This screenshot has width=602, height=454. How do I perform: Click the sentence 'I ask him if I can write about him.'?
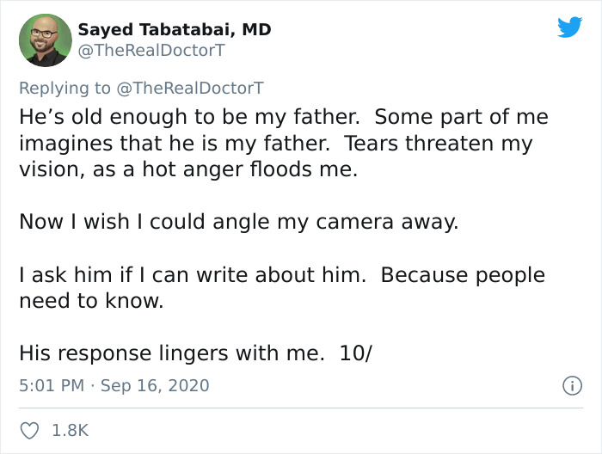pos(194,275)
